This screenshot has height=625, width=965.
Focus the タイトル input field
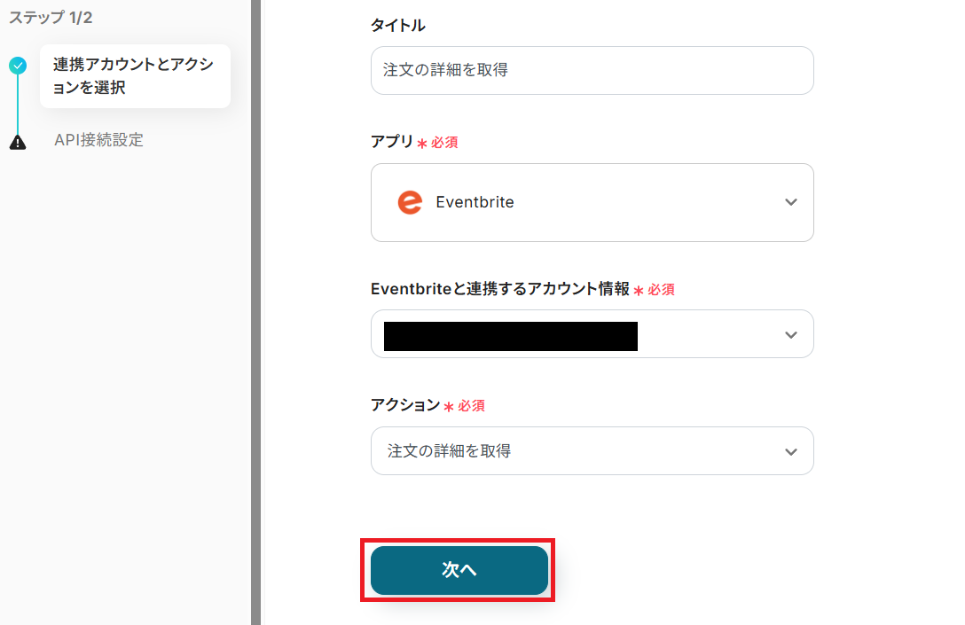pyautogui.click(x=592, y=70)
